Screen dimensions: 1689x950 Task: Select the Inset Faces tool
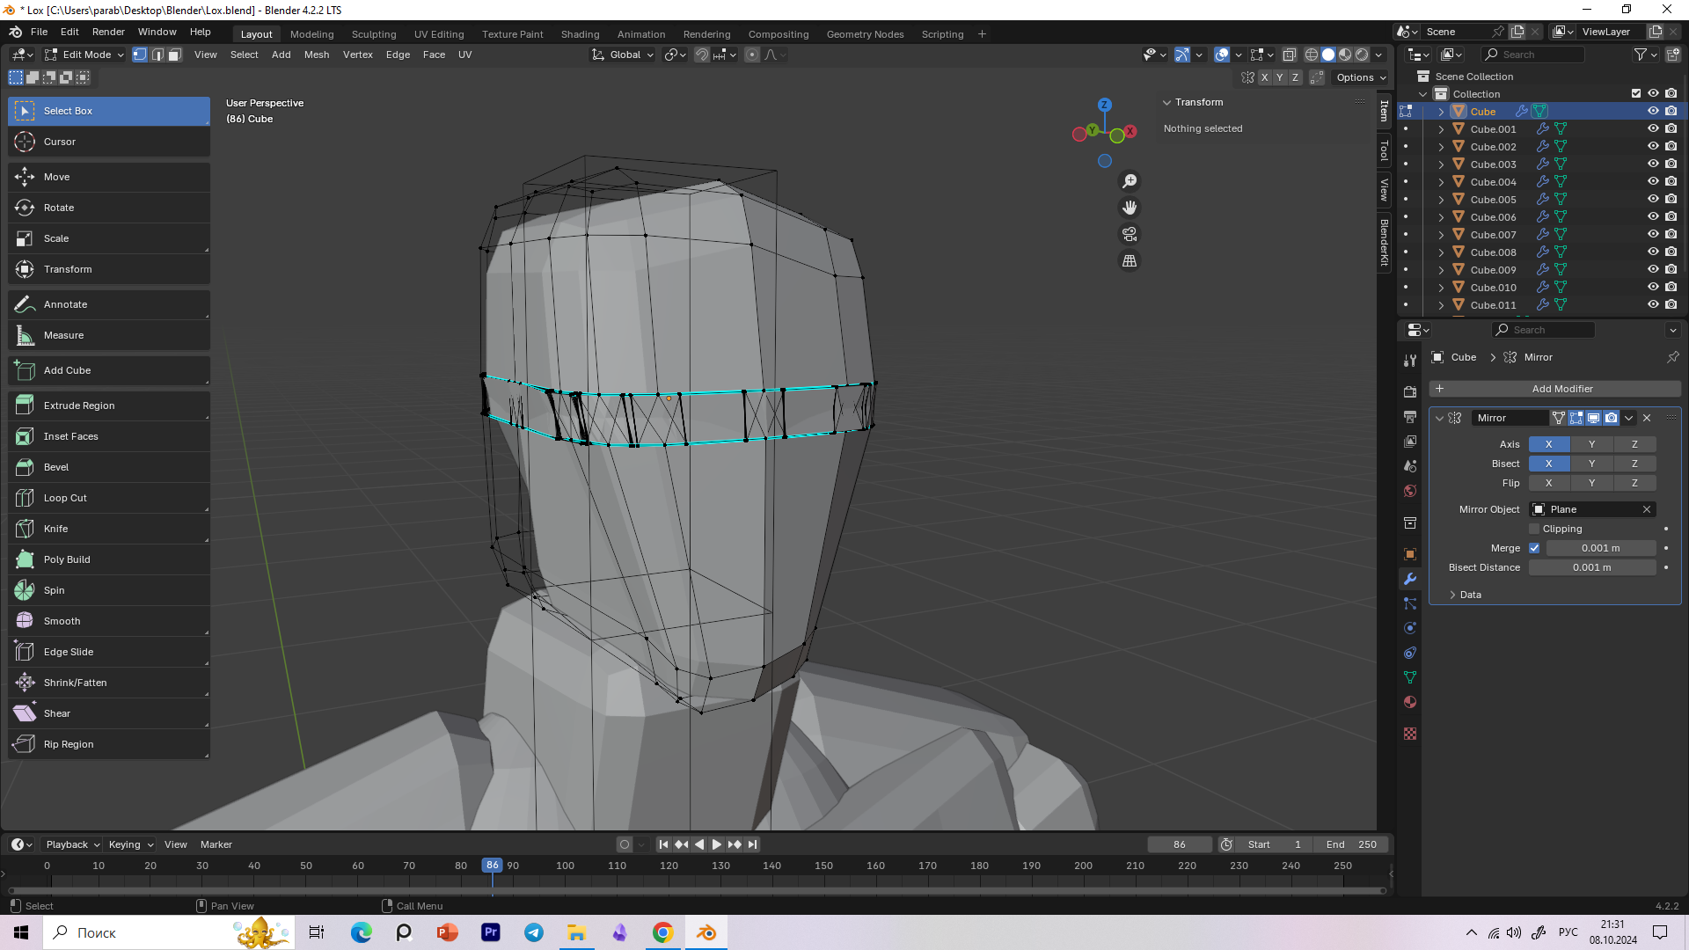tap(108, 436)
